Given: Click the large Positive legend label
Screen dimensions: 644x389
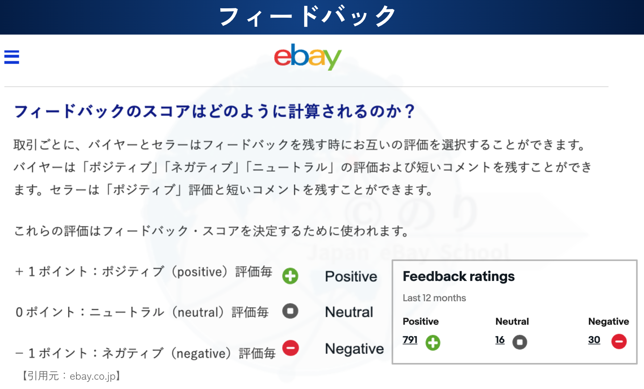Looking at the screenshot, I should click(x=351, y=277).
